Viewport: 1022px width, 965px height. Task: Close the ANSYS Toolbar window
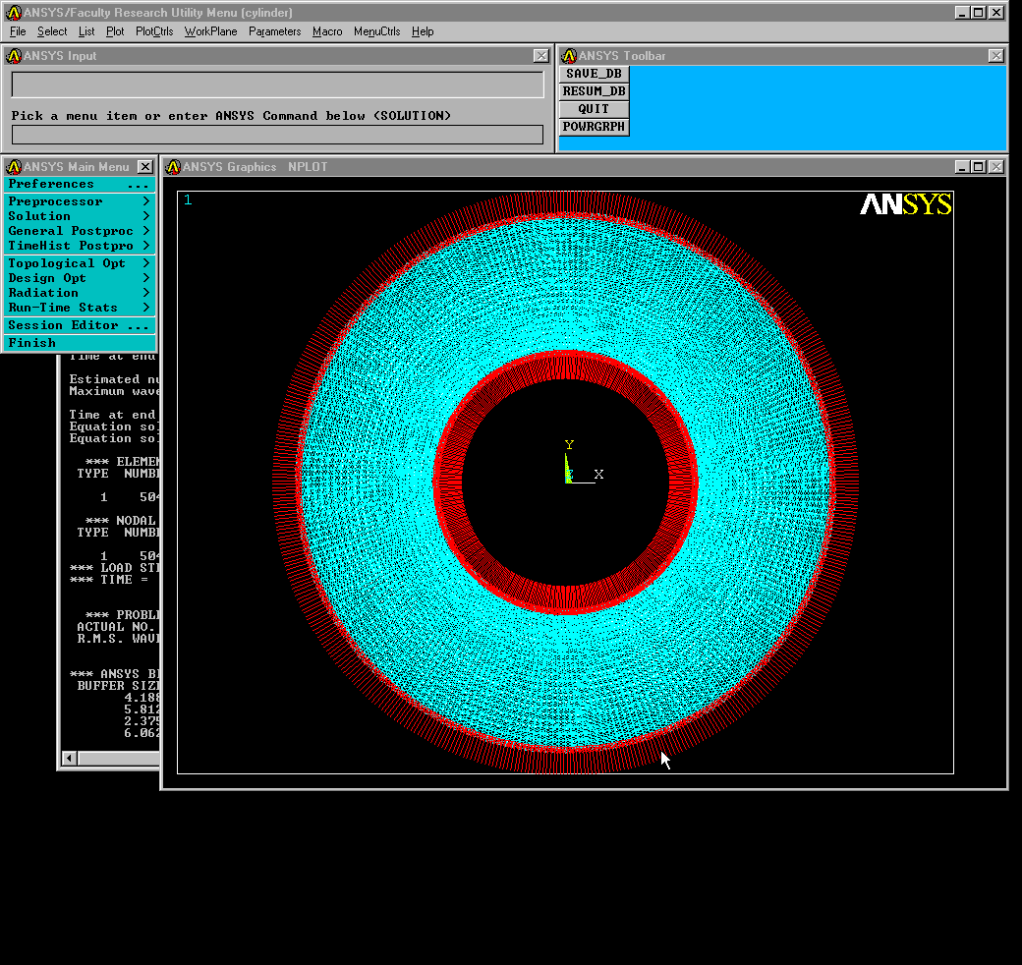point(995,56)
